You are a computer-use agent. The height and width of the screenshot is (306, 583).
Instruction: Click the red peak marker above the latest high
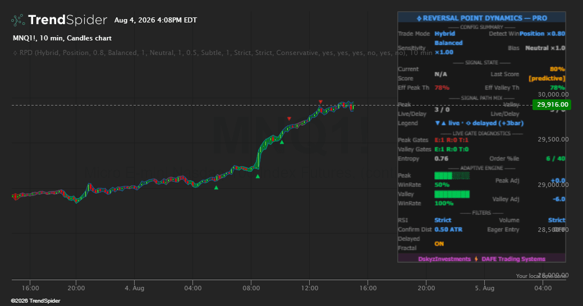320,102
